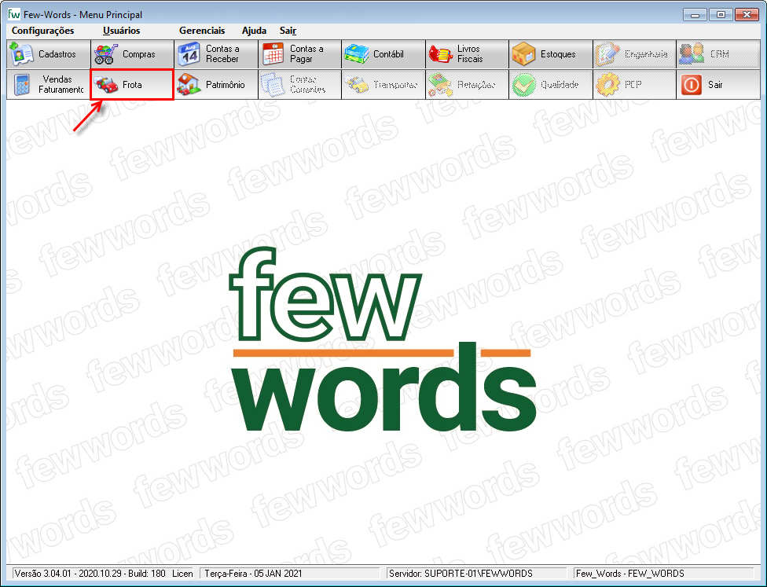Click the version and build status text
The height and width of the screenshot is (587, 767).
tap(104, 574)
